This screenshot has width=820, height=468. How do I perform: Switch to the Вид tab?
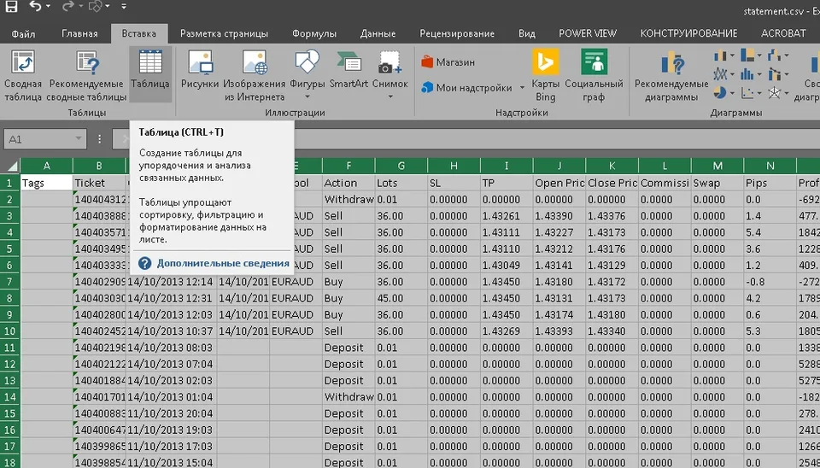527,33
